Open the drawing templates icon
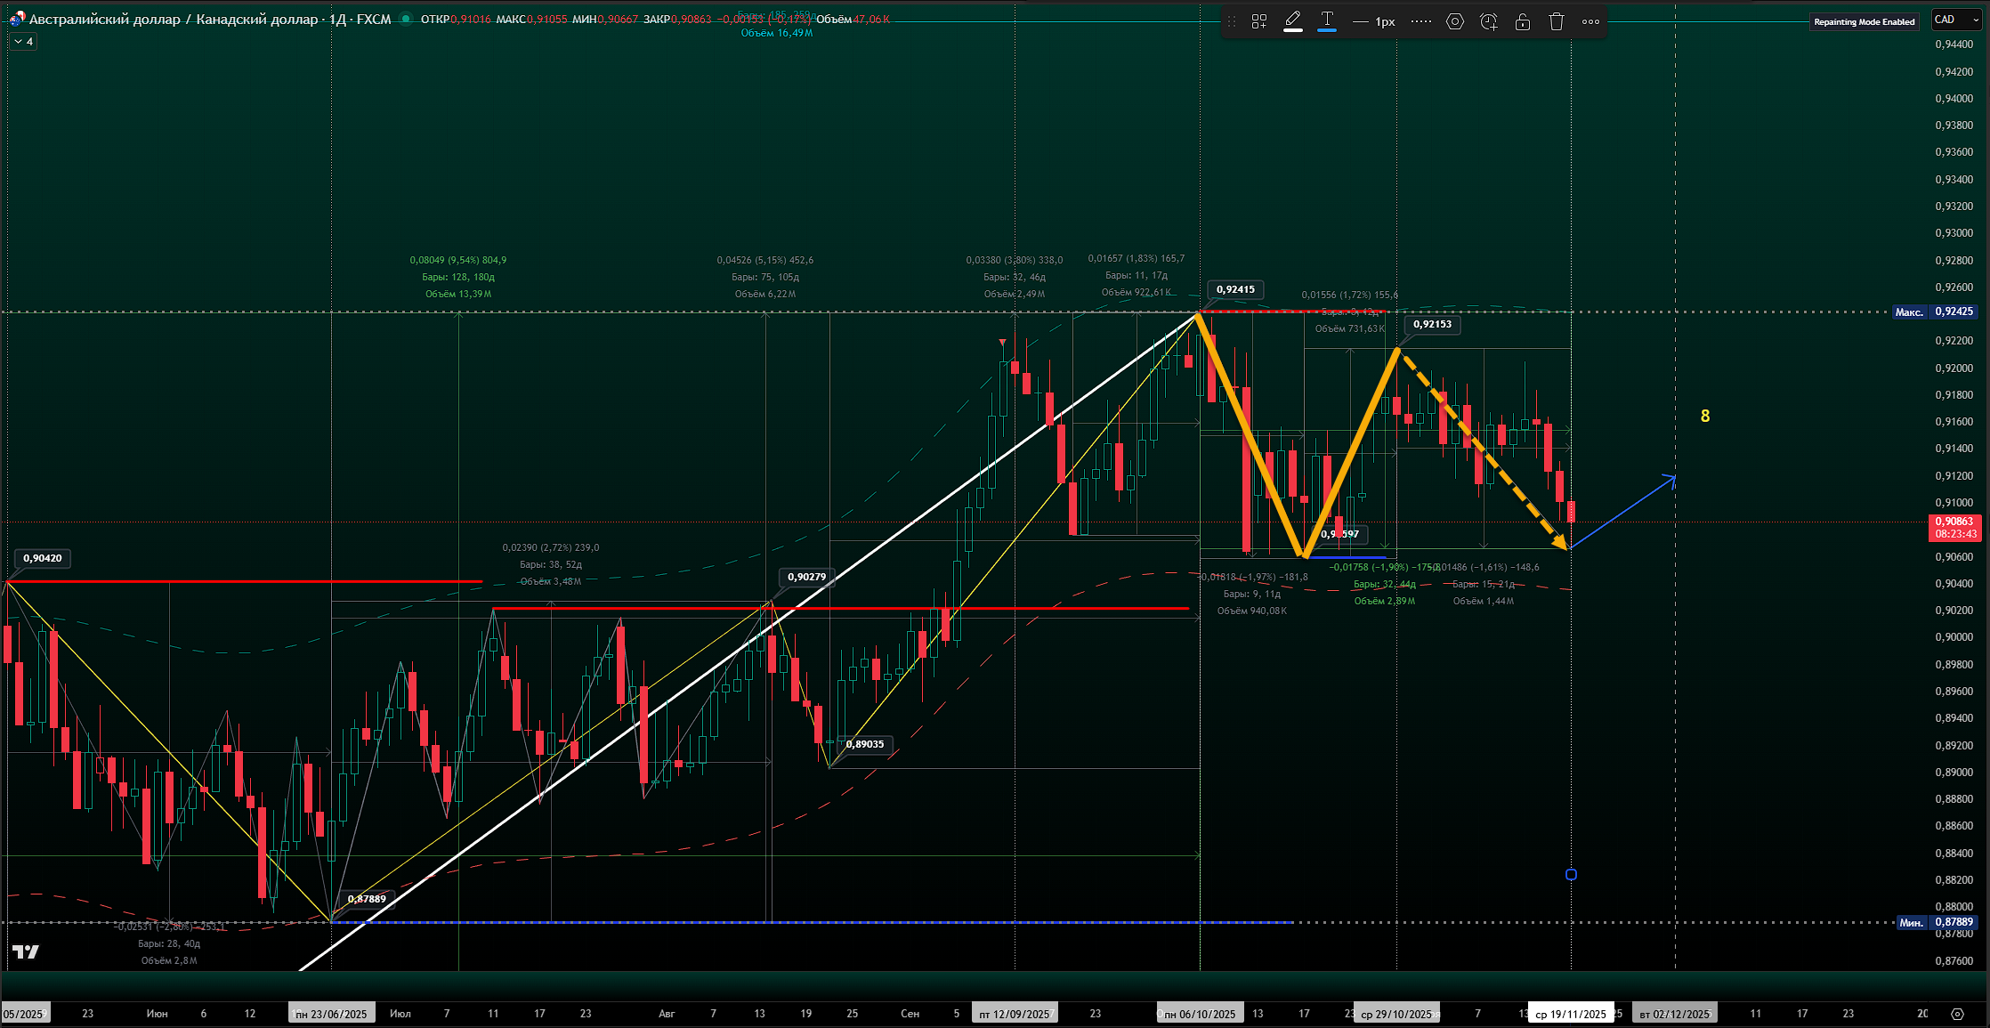The width and height of the screenshot is (1990, 1028). tap(1259, 21)
